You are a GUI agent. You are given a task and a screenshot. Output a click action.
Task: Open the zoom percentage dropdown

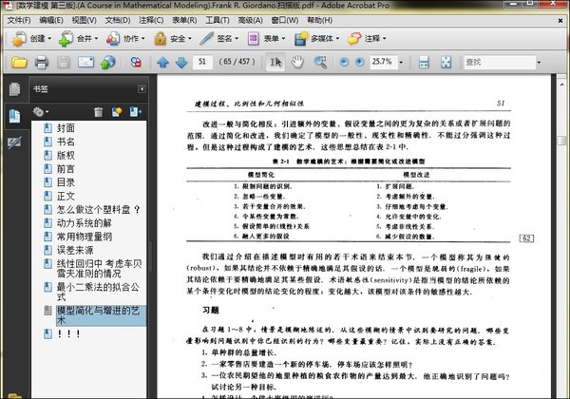pyautogui.click(x=402, y=62)
